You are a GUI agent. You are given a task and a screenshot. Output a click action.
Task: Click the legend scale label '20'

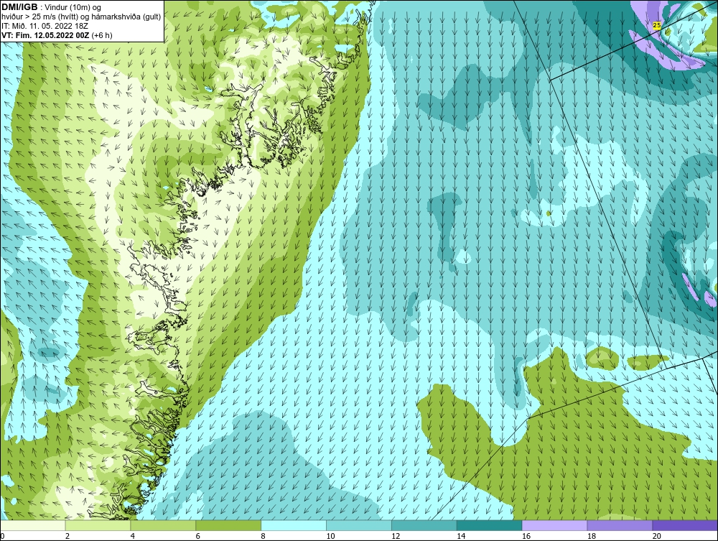pos(656,536)
